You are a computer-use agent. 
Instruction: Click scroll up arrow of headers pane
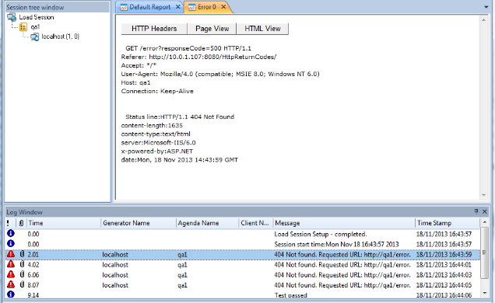pyautogui.click(x=483, y=20)
